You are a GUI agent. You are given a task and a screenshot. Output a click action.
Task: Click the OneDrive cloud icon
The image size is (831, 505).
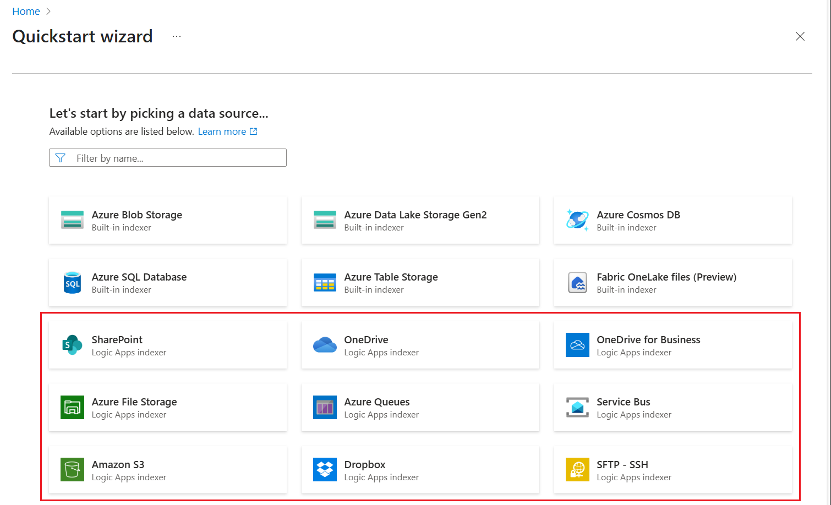pyautogui.click(x=325, y=345)
